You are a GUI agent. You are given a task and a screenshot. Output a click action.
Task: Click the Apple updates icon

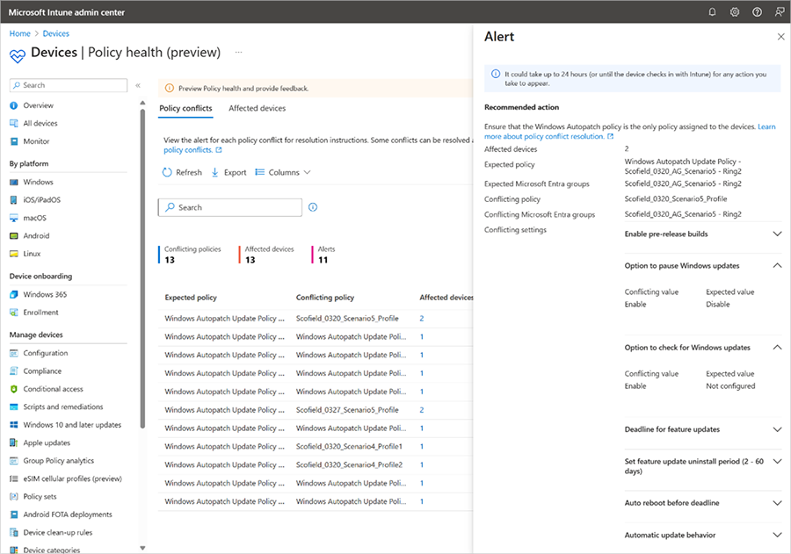click(13, 442)
